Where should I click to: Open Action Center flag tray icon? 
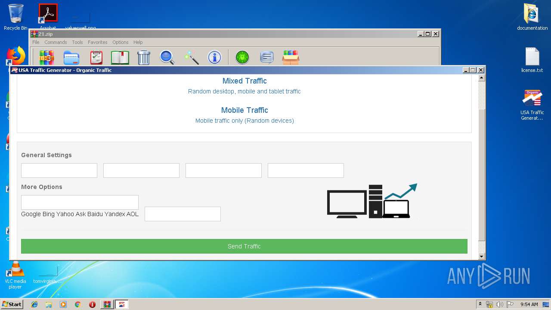click(510, 304)
